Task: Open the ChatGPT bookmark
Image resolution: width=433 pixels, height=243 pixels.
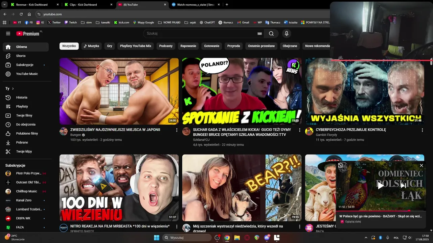Action: (x=207, y=23)
